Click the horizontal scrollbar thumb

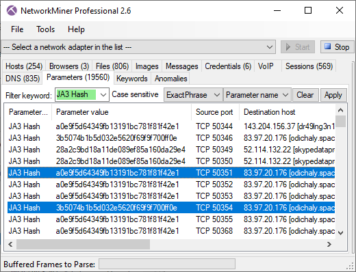coord(83,245)
